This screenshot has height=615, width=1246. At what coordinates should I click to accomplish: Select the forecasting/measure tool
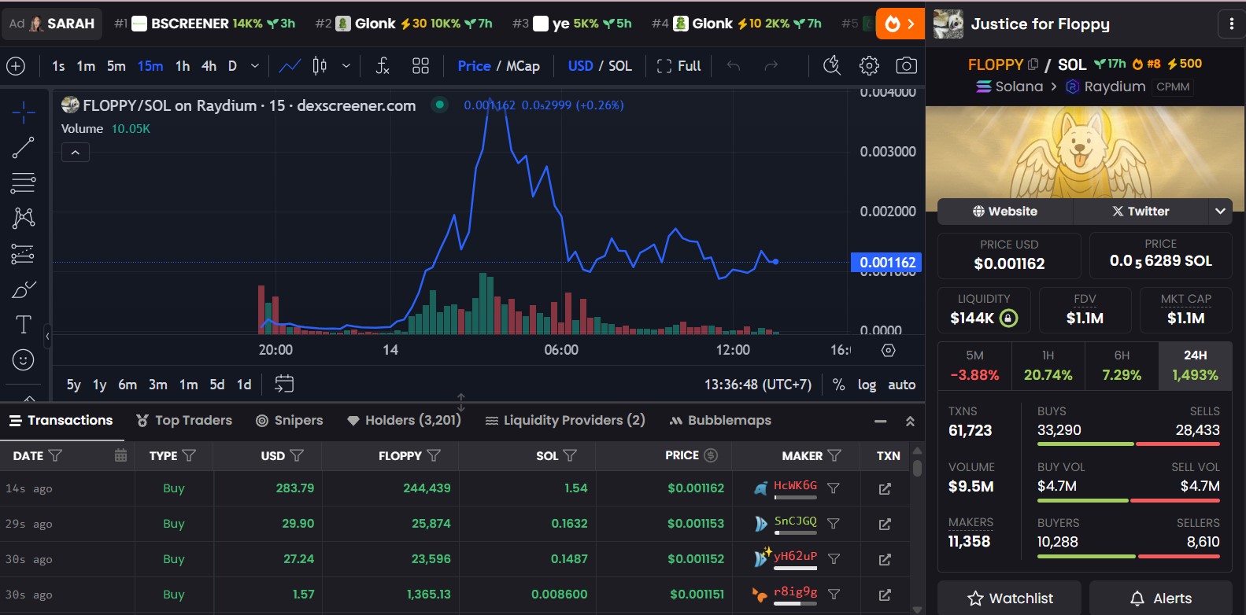[24, 254]
